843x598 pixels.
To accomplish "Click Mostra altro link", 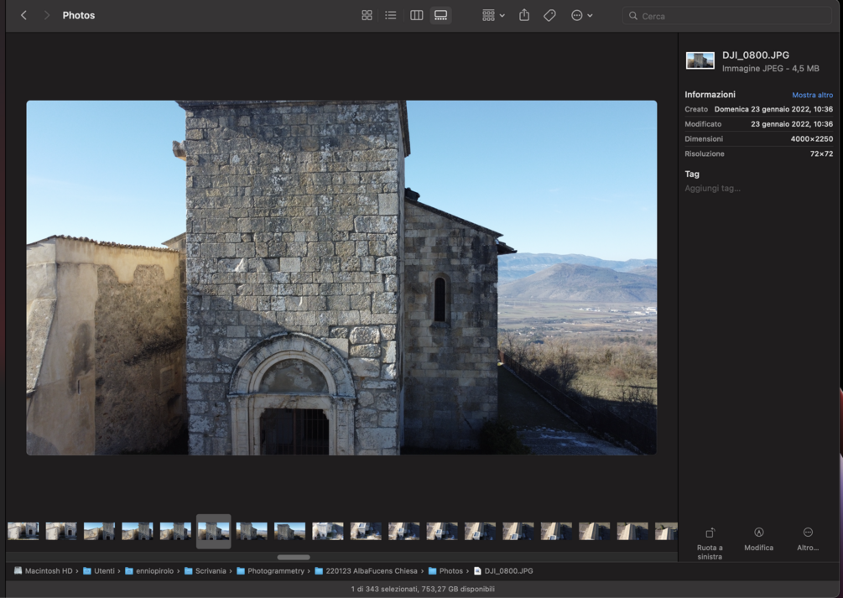I will pyautogui.click(x=812, y=95).
